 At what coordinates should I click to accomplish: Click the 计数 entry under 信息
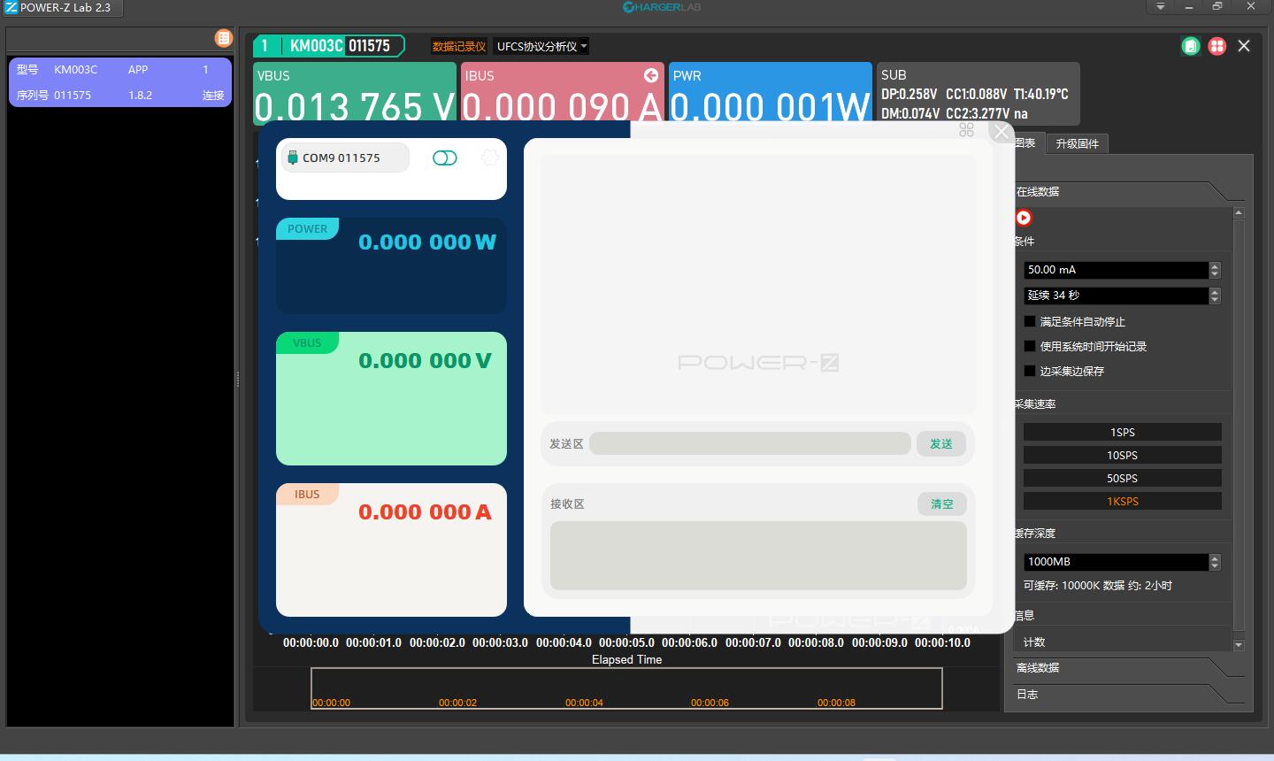click(1034, 642)
